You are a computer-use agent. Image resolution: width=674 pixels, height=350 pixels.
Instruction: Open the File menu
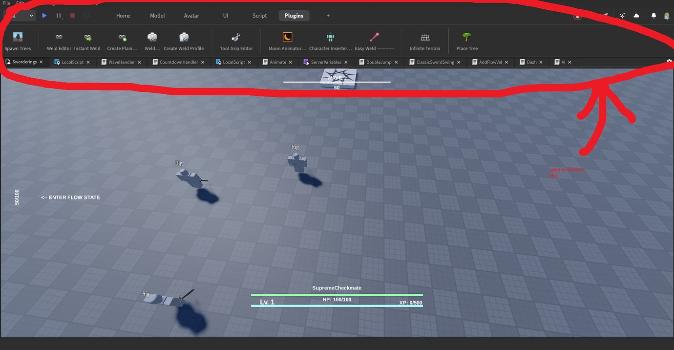[x=6, y=3]
